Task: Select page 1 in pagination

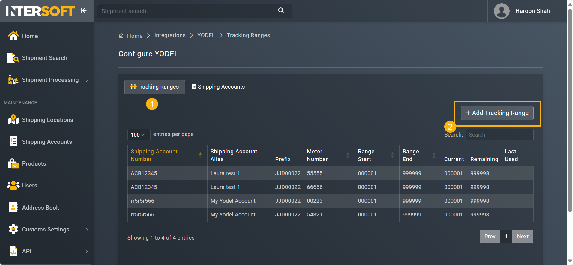Action: pos(506,236)
